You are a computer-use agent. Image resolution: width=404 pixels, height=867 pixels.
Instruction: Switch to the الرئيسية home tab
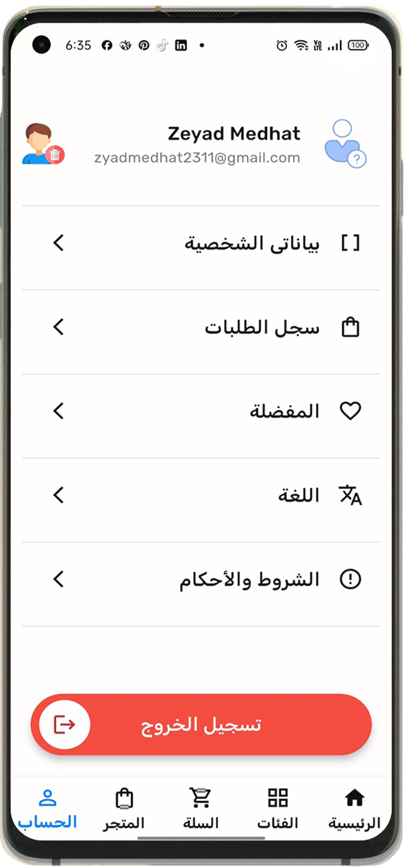click(354, 808)
